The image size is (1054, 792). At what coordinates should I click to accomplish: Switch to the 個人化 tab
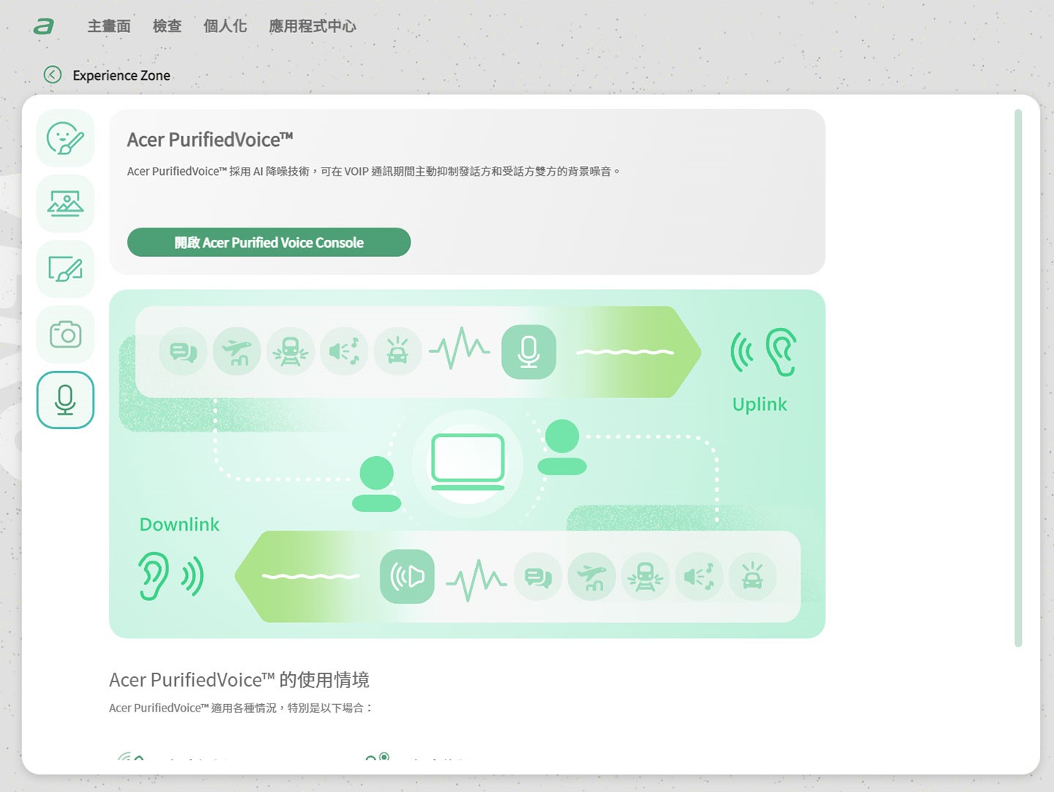225,26
